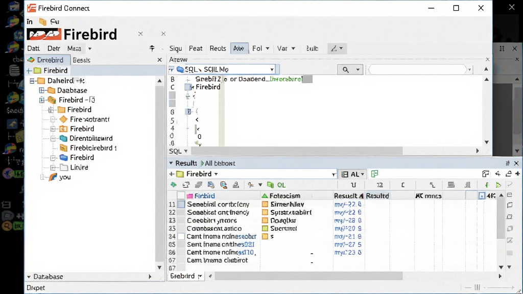The height and width of the screenshot is (294, 523).
Task: Open the Detr menu
Action: pos(54,48)
